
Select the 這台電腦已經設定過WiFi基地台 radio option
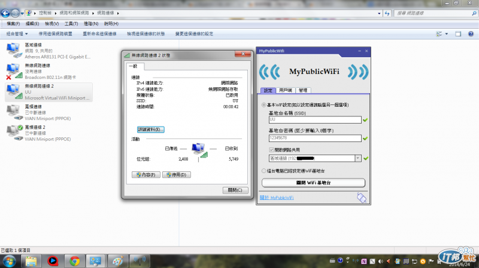click(263, 171)
